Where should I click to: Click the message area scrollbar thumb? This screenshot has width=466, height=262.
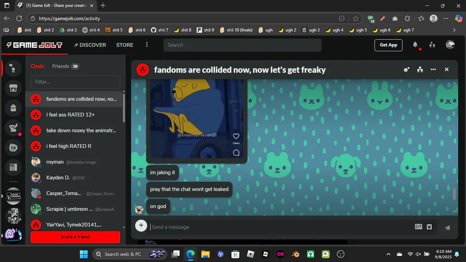[x=454, y=194]
